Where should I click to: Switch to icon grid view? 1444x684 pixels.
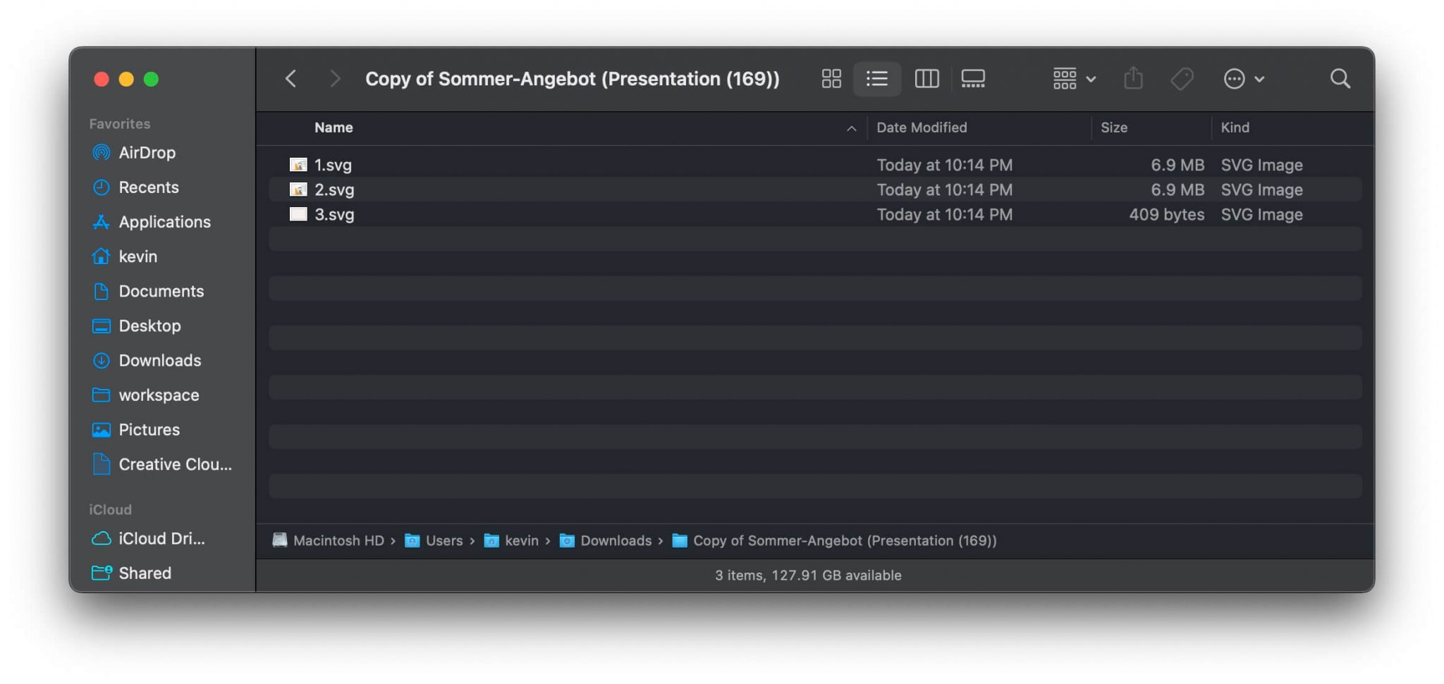point(831,78)
